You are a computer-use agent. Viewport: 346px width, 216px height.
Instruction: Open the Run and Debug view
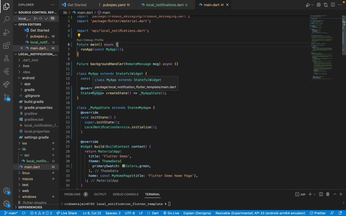pos(6,33)
